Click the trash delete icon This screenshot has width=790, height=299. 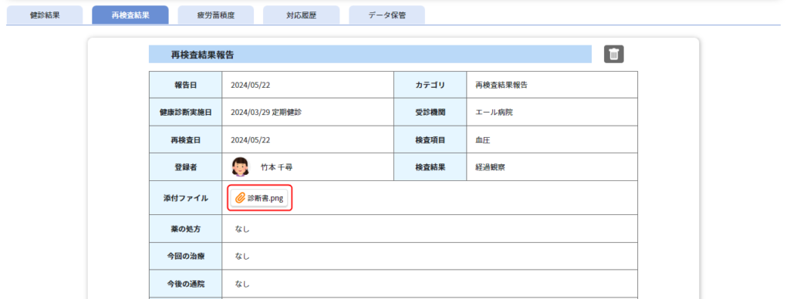point(613,54)
